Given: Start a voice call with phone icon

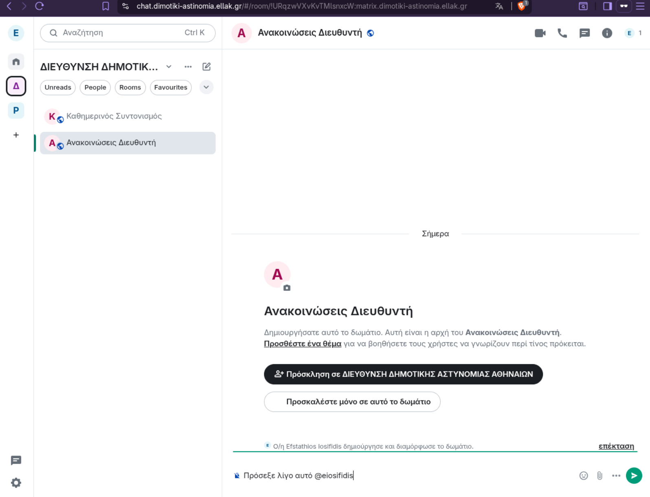Looking at the screenshot, I should click(x=562, y=33).
